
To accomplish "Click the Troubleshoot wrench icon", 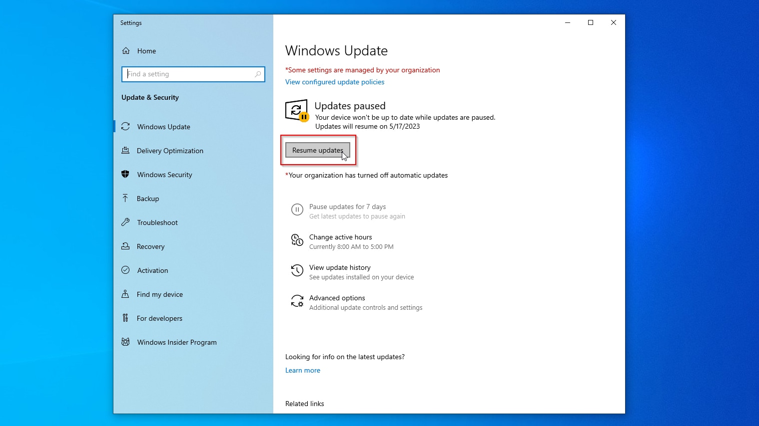I will [x=125, y=222].
